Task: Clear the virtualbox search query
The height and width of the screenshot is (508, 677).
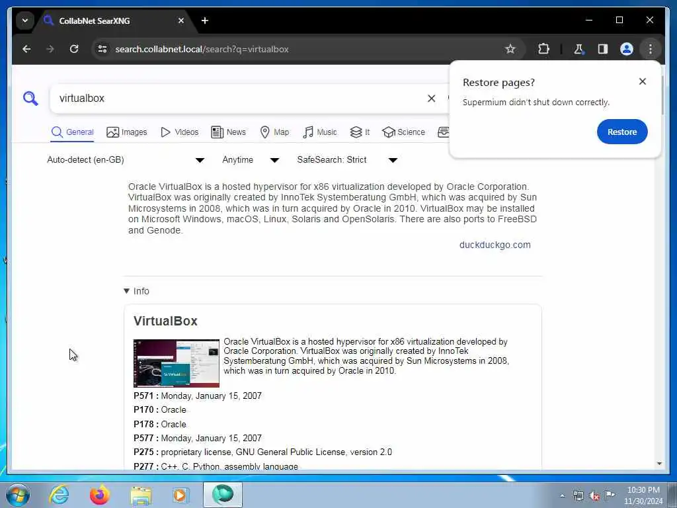Action: (x=431, y=99)
